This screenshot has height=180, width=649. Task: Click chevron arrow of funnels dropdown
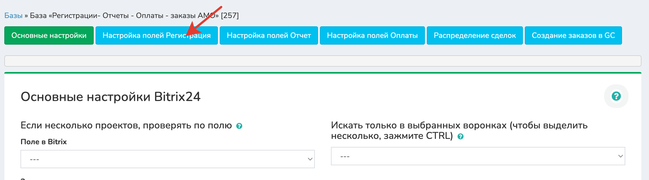tap(620, 156)
